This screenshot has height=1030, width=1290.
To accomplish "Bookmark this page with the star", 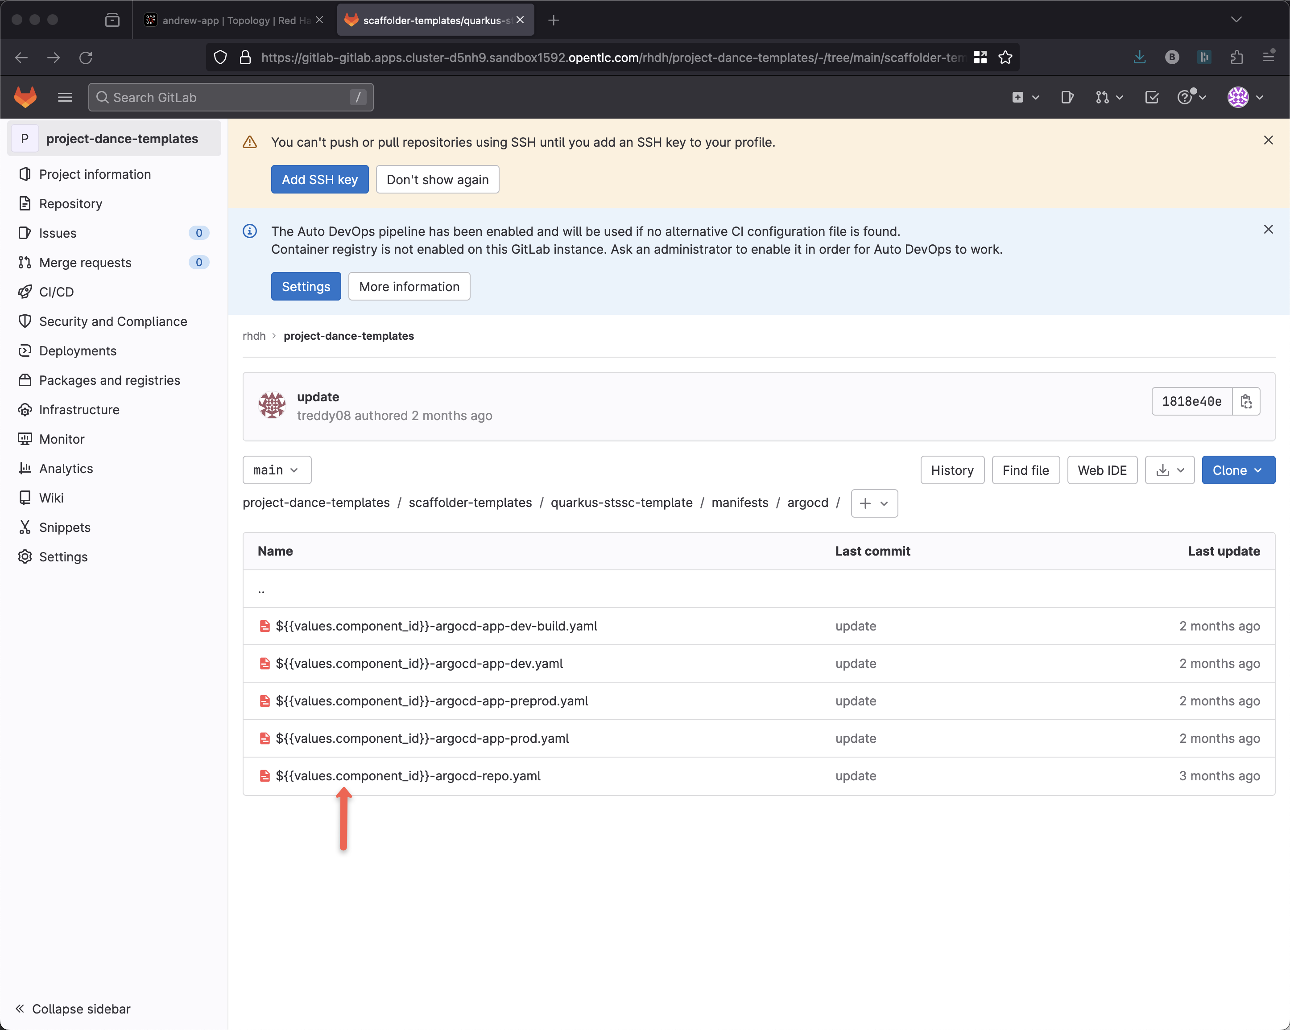I will [1005, 58].
